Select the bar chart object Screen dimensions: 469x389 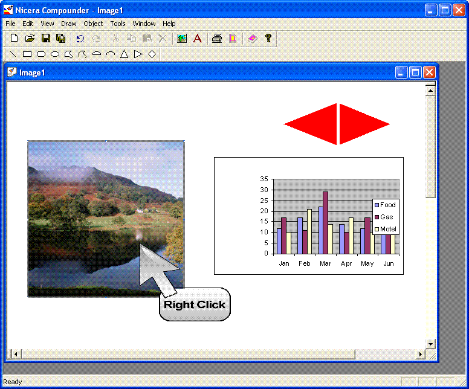tap(308, 216)
